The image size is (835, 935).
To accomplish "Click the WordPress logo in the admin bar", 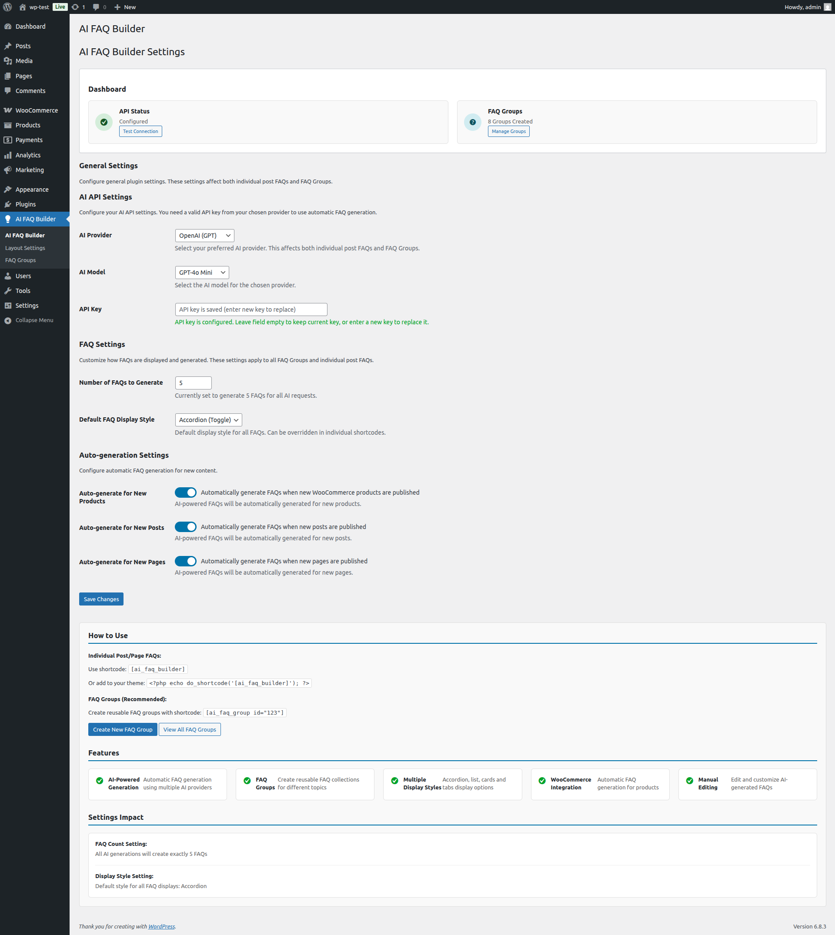I will point(7,7).
